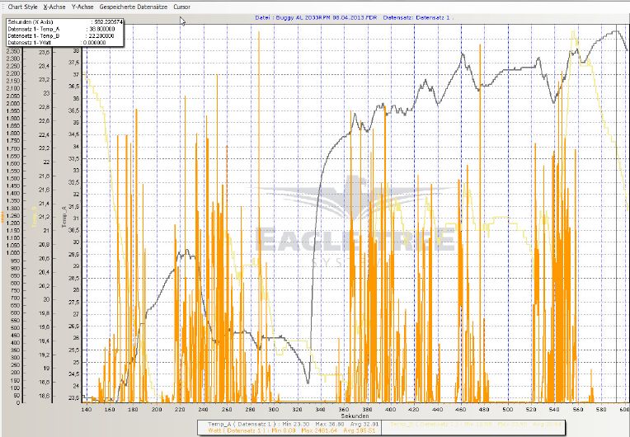Open the Cursor menu
The image size is (630, 437).
(x=181, y=7)
